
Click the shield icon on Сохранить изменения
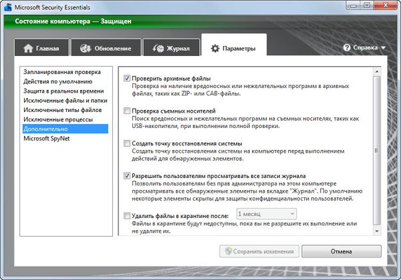point(228,251)
